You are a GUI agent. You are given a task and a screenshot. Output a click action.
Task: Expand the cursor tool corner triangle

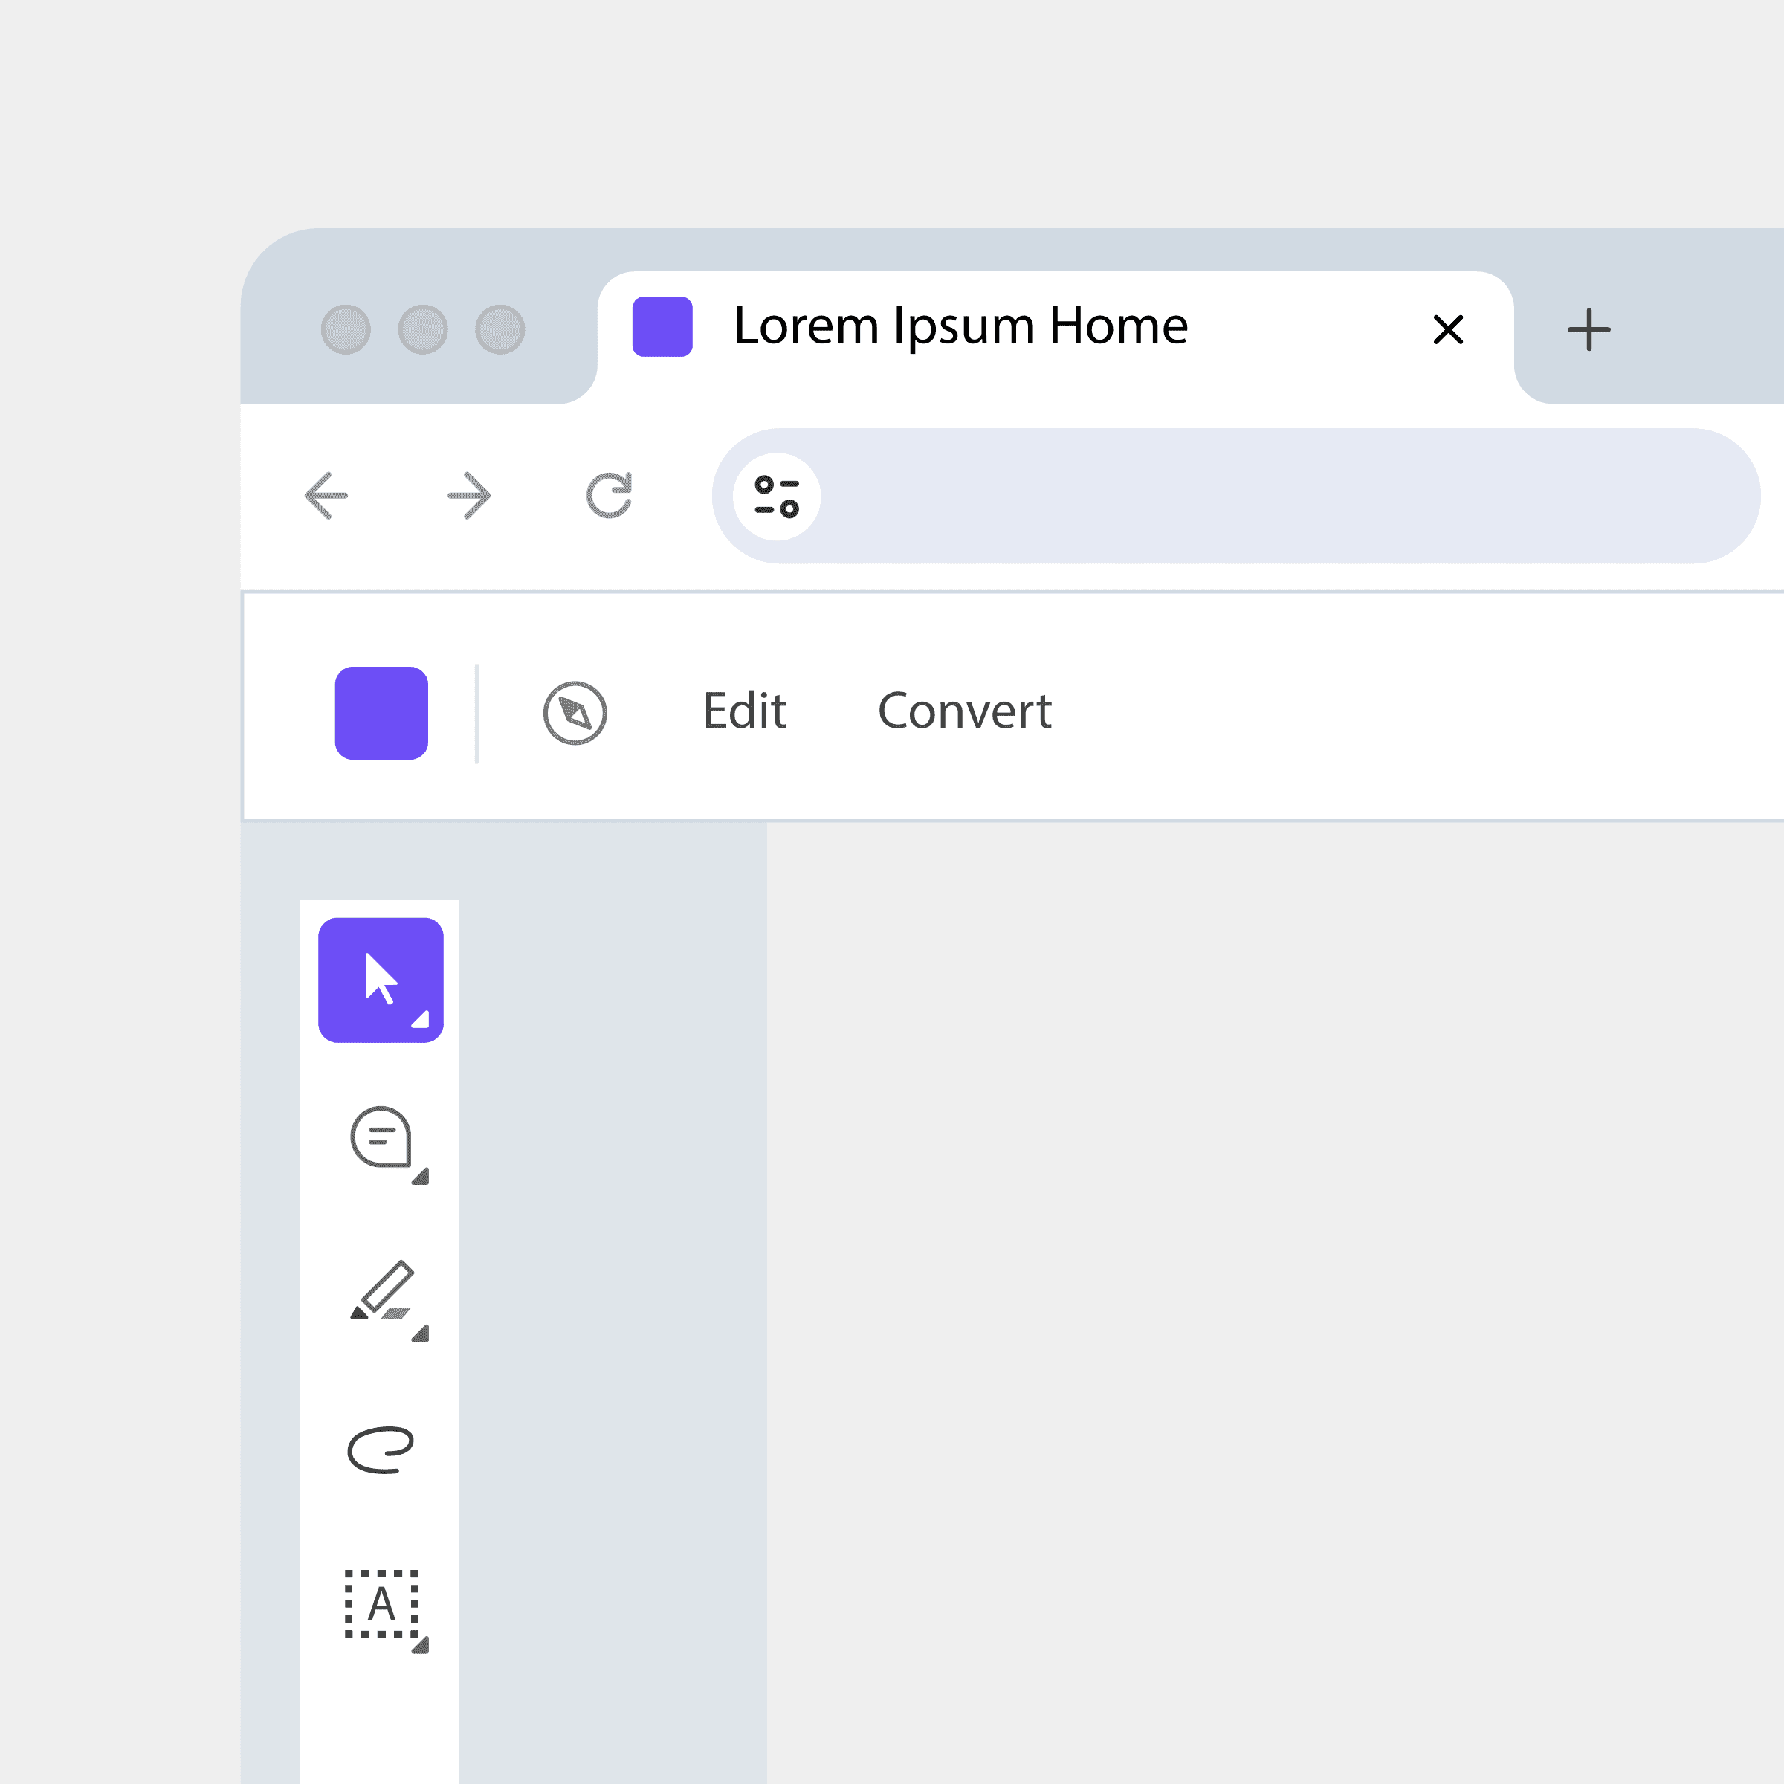tap(421, 1019)
